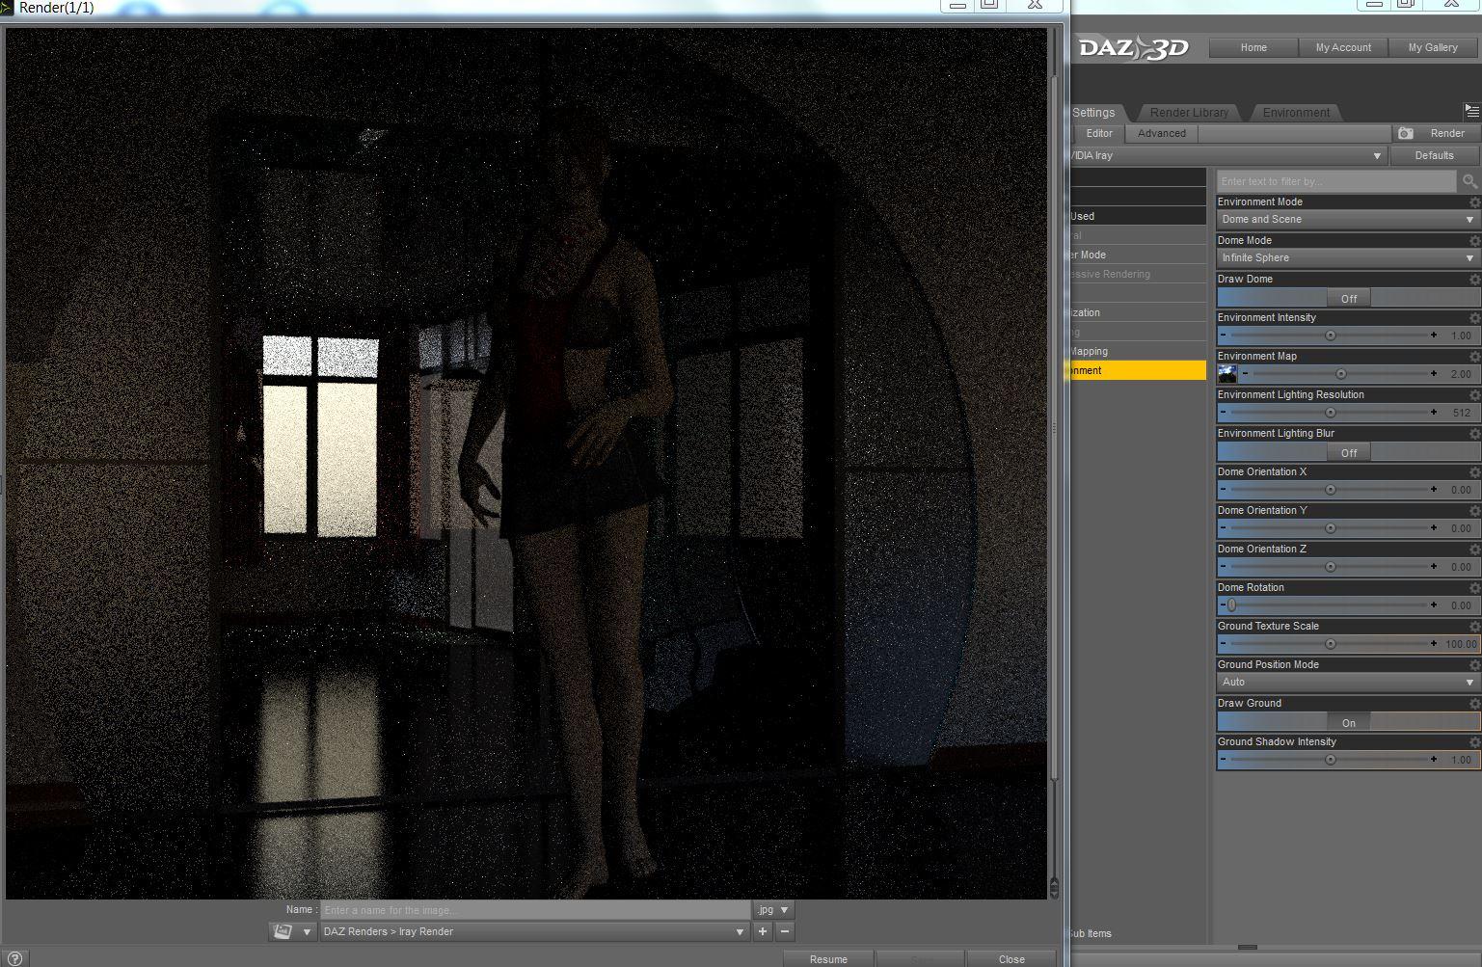Viewport: 1482px width, 967px height.
Task: Open the Environment Mode dropdown
Action: pos(1347,220)
